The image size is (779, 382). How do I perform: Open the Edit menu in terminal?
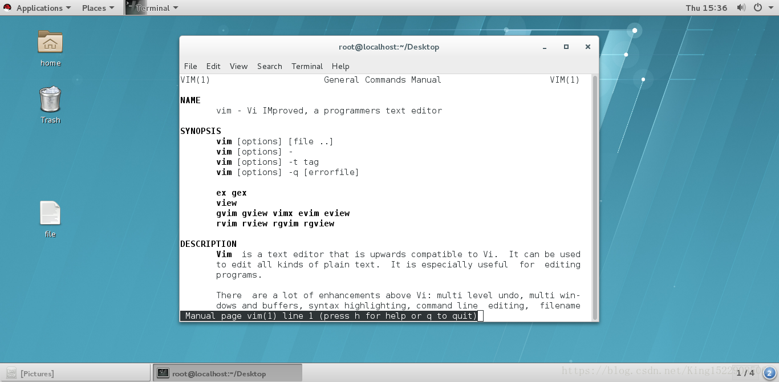click(213, 66)
